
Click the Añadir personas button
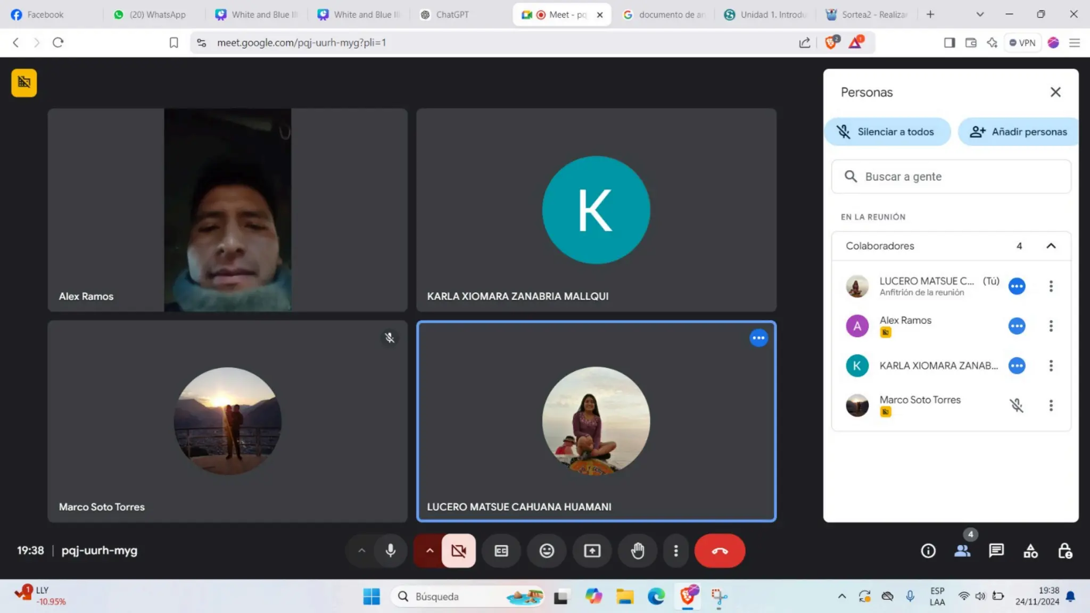(x=1019, y=131)
